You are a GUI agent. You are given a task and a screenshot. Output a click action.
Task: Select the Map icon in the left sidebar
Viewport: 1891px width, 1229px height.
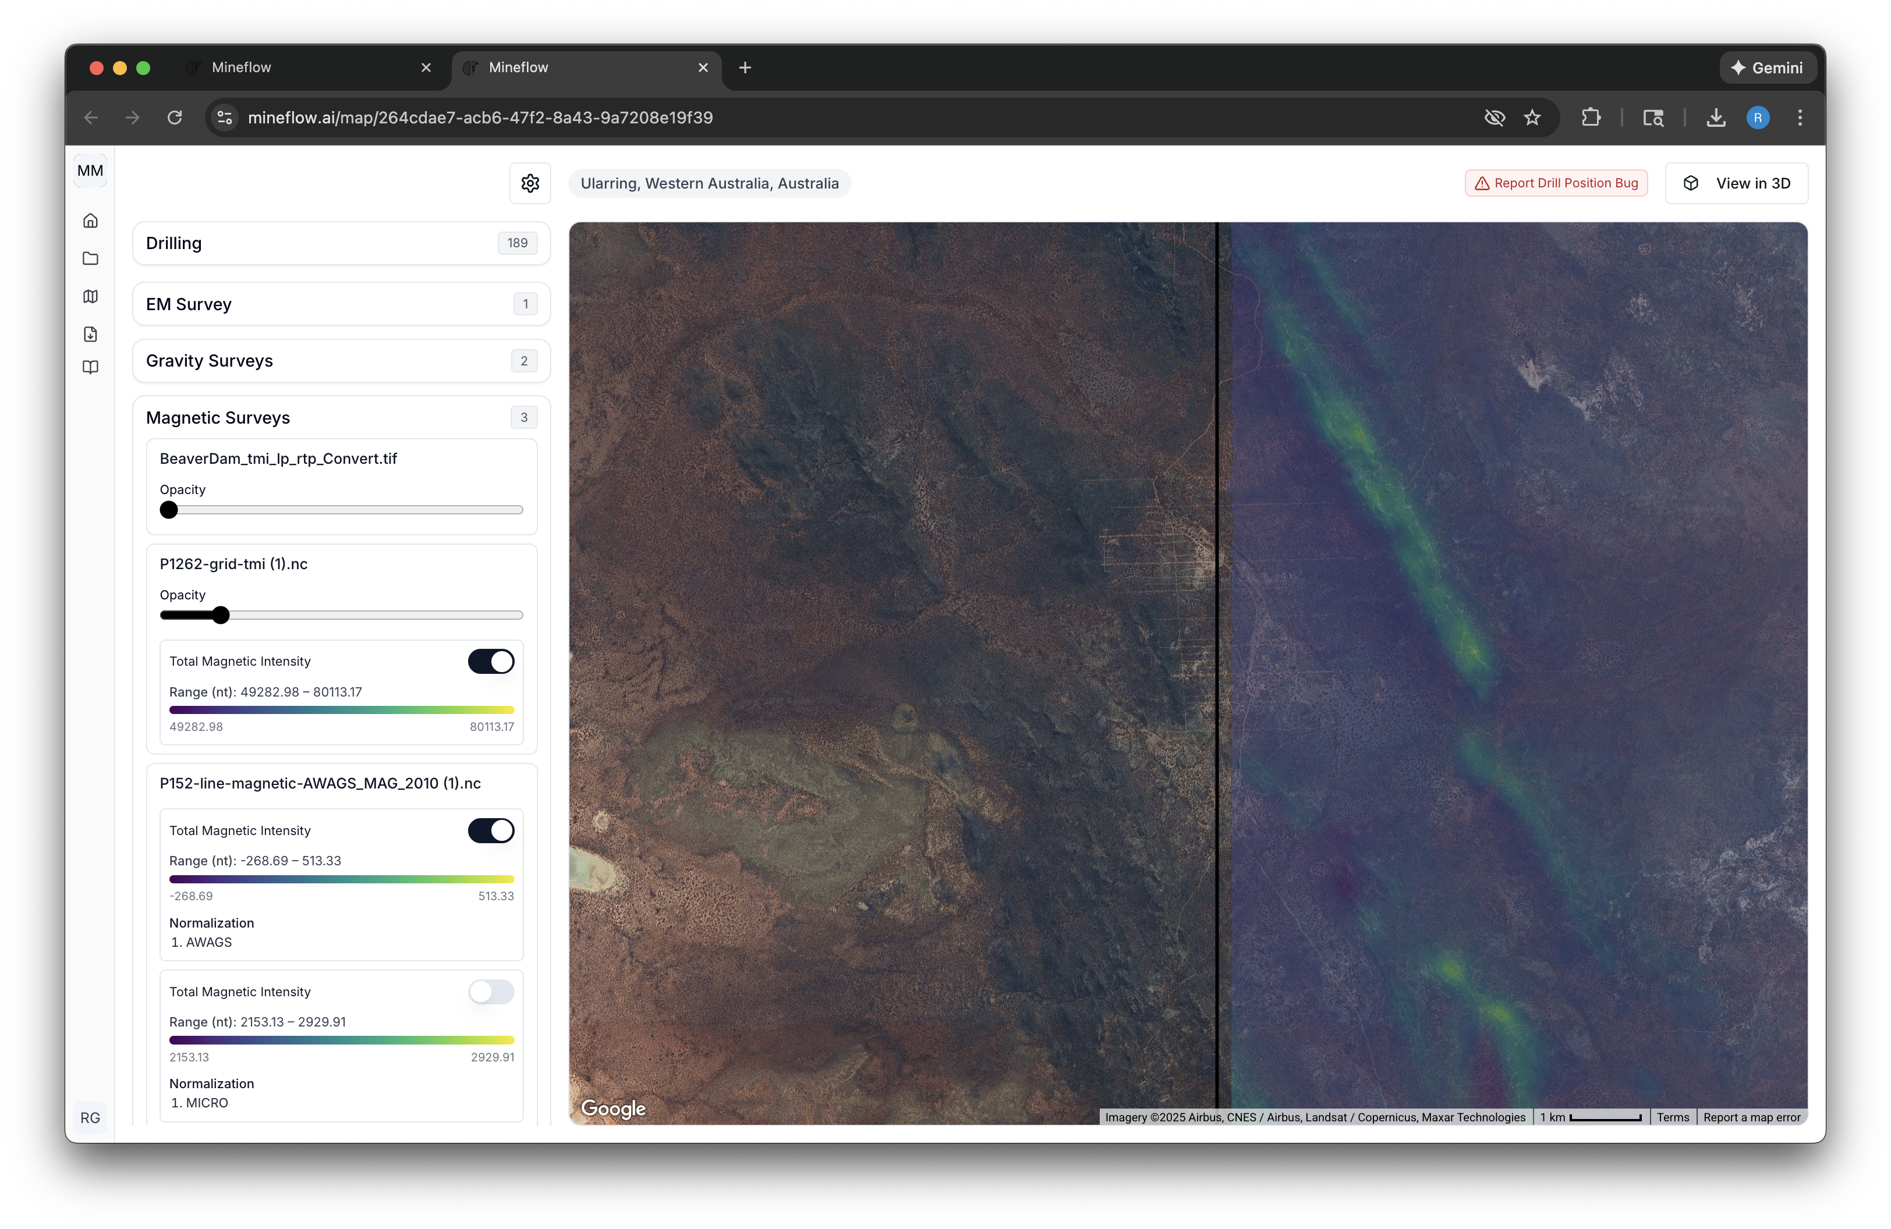click(x=91, y=296)
